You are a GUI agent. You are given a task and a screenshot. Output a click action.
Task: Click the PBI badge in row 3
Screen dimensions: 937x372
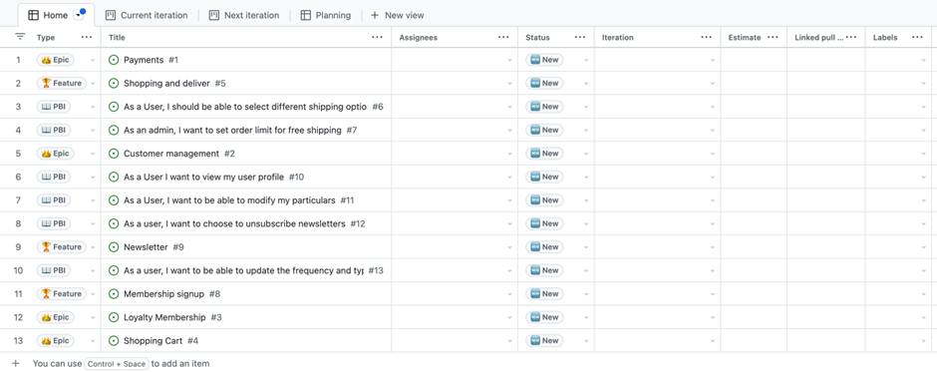click(x=54, y=107)
